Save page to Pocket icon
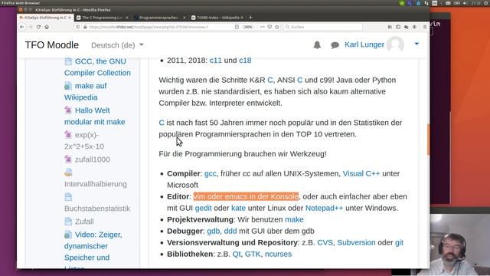Image resolution: width=490 pixels, height=276 pixels. (269, 27)
